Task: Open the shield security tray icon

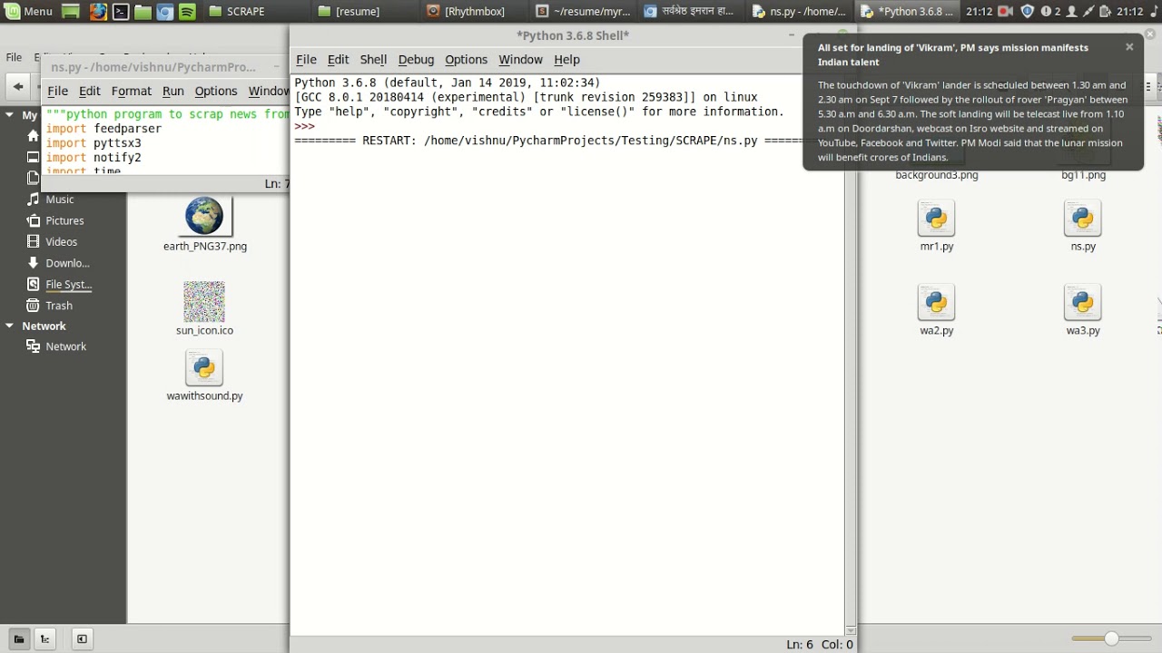Action: (x=1028, y=11)
